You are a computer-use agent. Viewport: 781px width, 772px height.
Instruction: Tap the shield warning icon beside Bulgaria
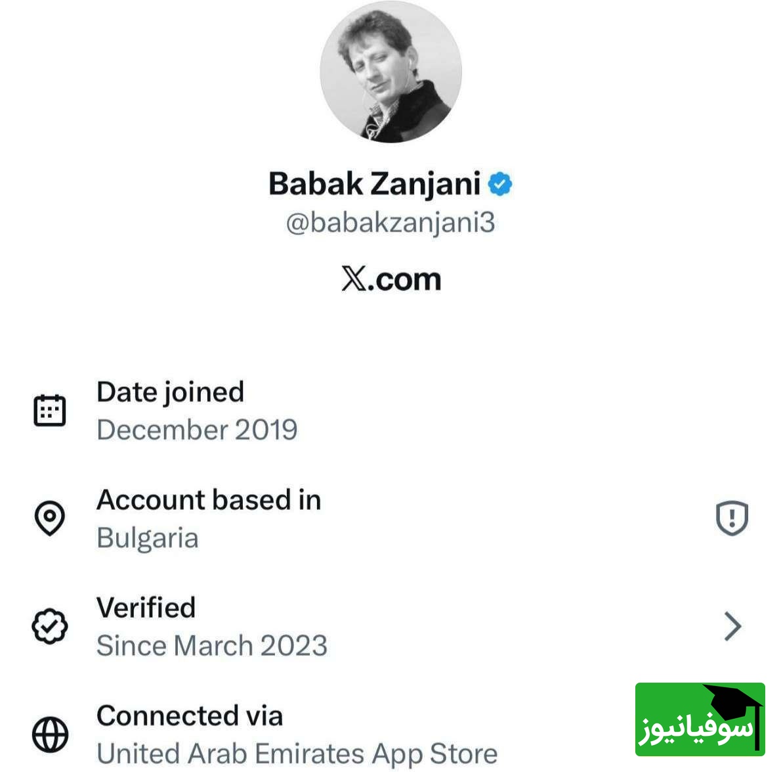click(x=731, y=518)
